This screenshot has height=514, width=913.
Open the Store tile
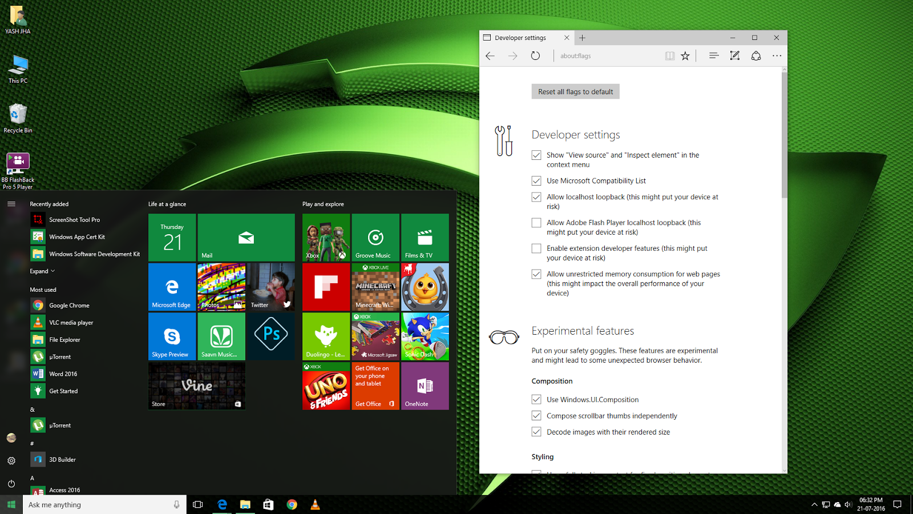tap(197, 386)
